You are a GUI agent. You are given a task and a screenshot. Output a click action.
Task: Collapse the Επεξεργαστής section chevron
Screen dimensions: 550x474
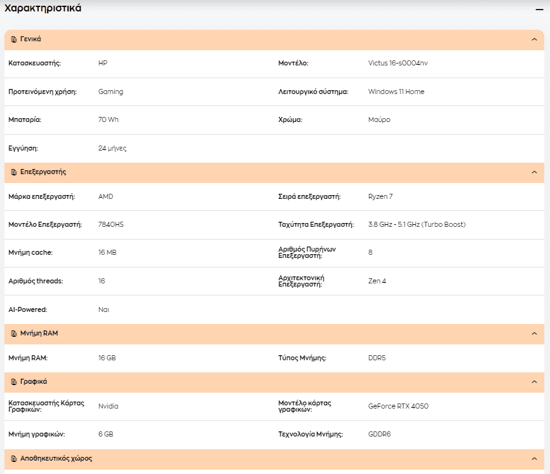point(534,172)
